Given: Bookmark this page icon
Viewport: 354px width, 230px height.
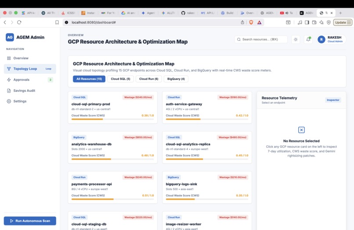Looking at the screenshot, I should (57, 22).
